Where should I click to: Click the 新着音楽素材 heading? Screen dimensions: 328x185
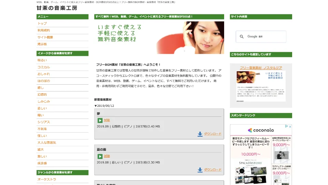pos(103,100)
